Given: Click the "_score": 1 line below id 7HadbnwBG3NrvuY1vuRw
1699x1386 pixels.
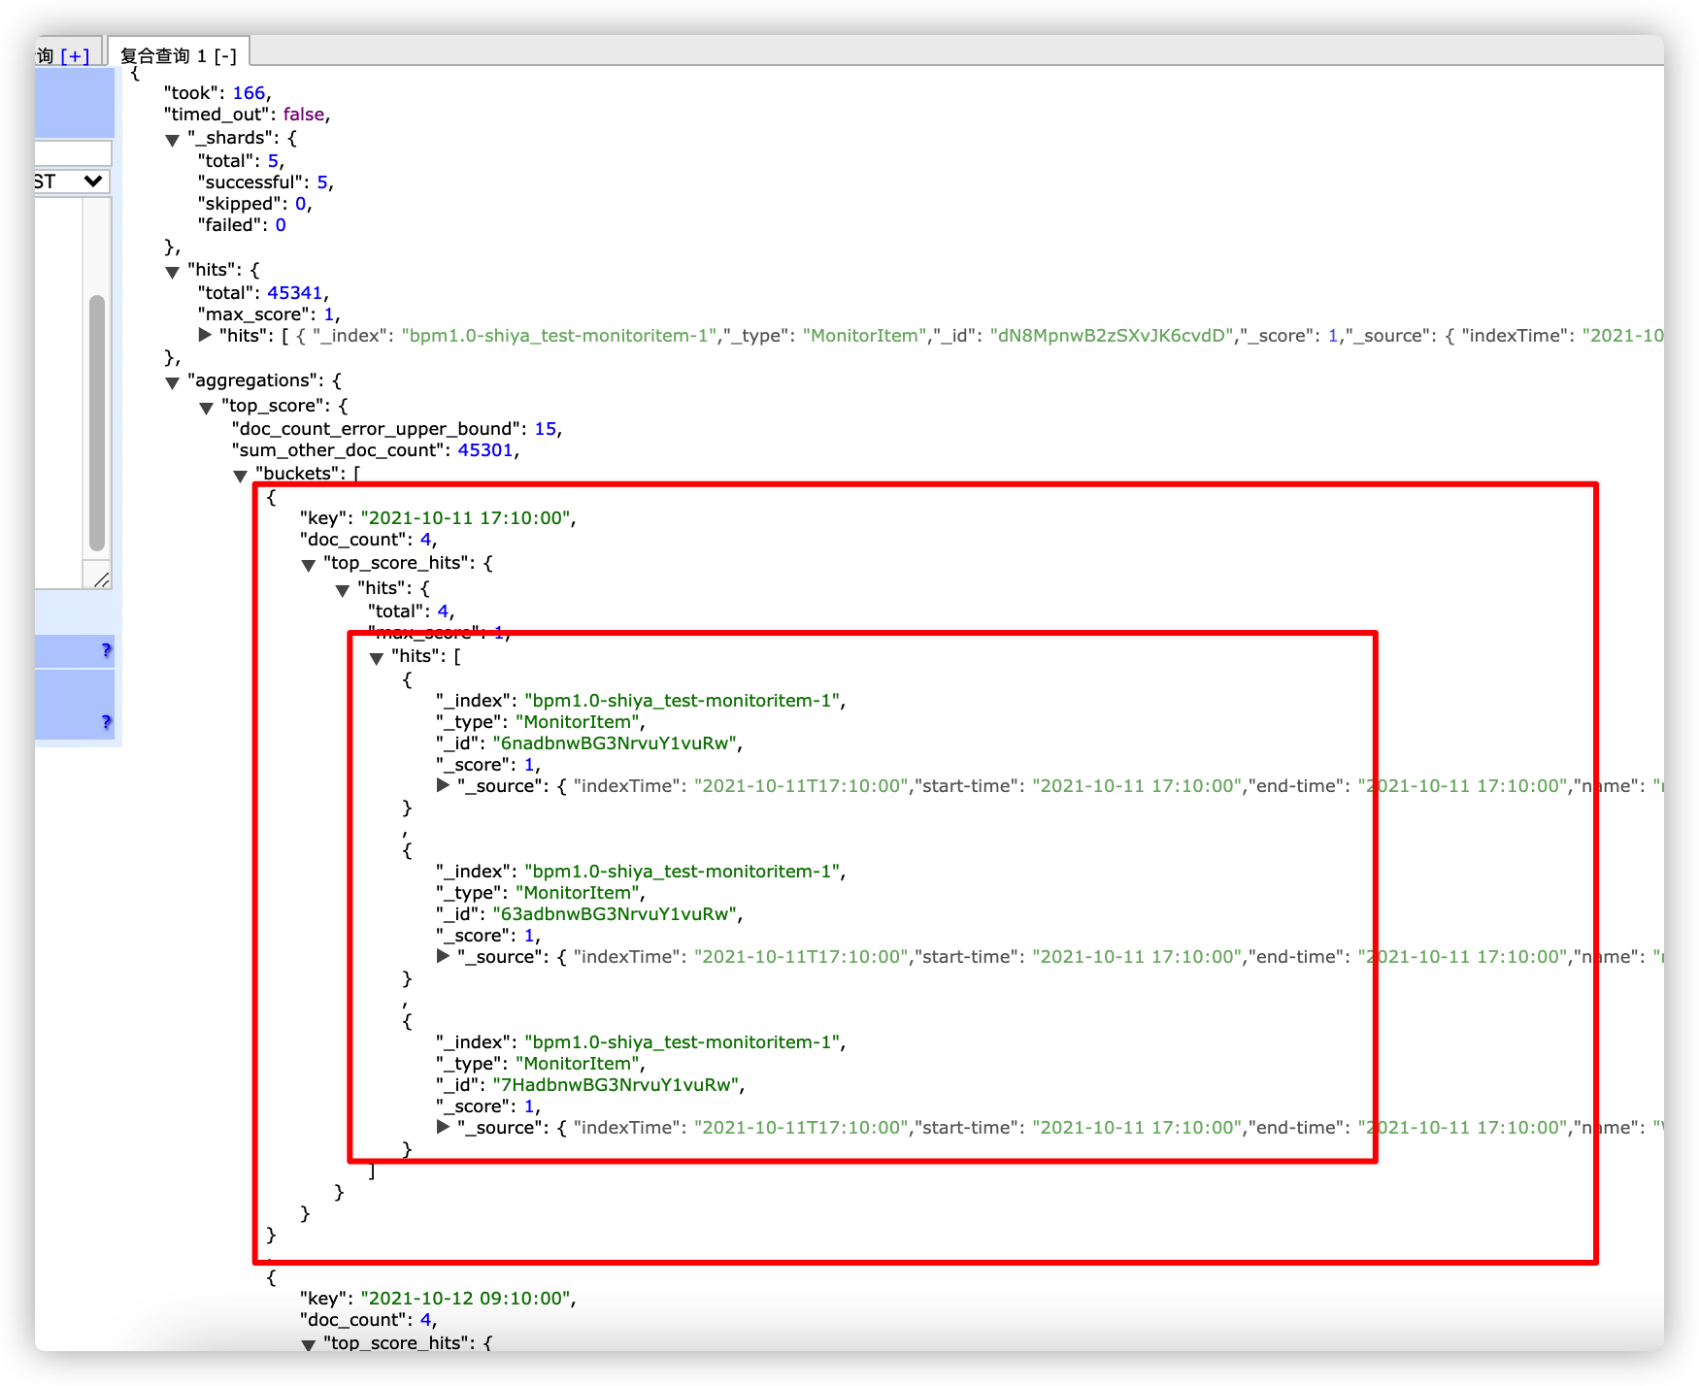Looking at the screenshot, I should [x=488, y=1106].
